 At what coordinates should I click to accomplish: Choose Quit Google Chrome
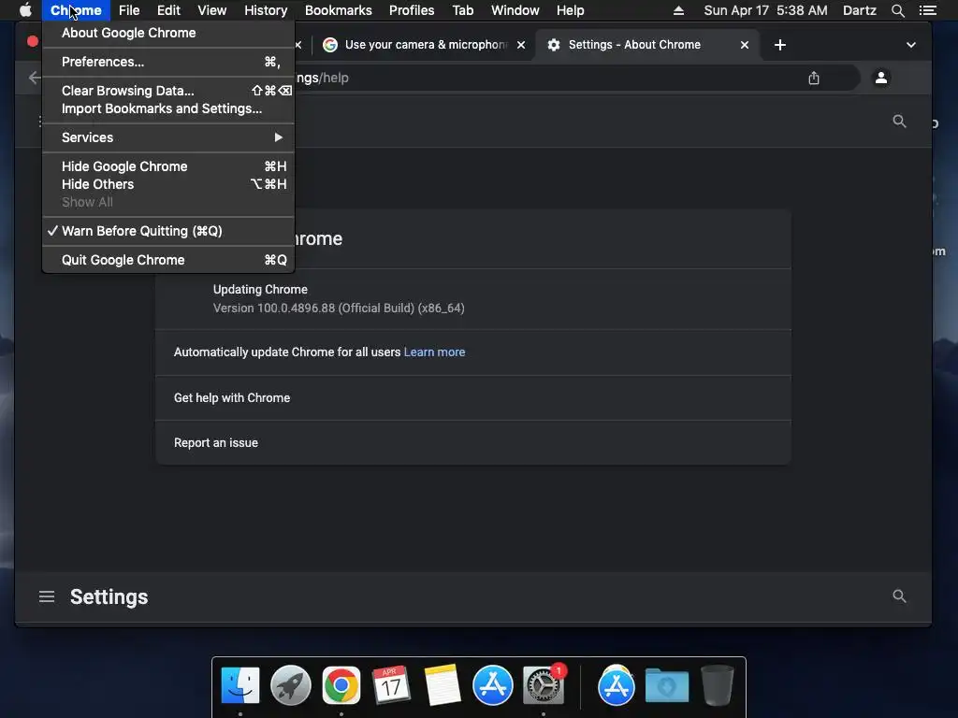168,260
